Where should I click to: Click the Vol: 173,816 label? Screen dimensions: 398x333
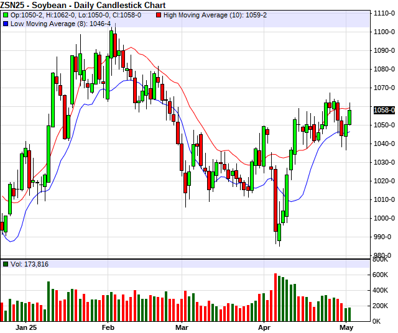click(30, 264)
